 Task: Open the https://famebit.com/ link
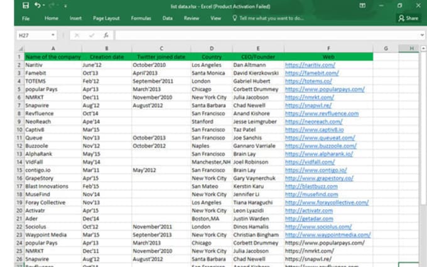point(312,73)
